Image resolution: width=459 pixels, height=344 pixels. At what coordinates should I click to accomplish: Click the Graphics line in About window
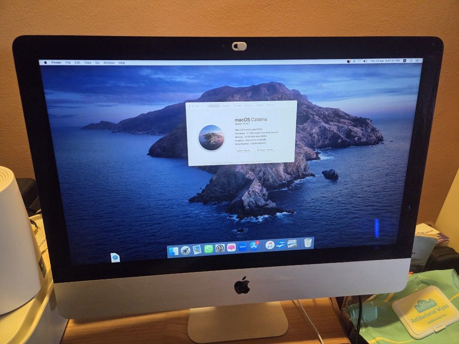click(250, 140)
